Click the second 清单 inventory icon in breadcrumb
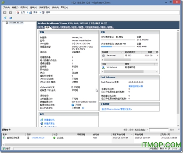 tap(43, 13)
